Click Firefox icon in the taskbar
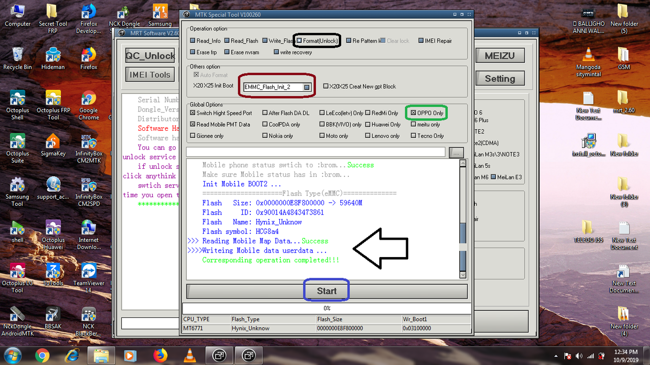The image size is (650, 365). tap(160, 355)
